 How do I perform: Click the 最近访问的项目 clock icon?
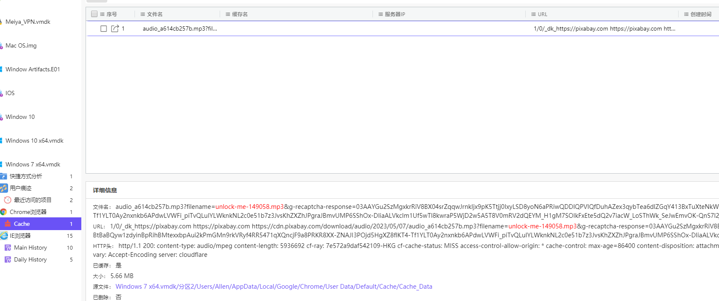pos(8,200)
